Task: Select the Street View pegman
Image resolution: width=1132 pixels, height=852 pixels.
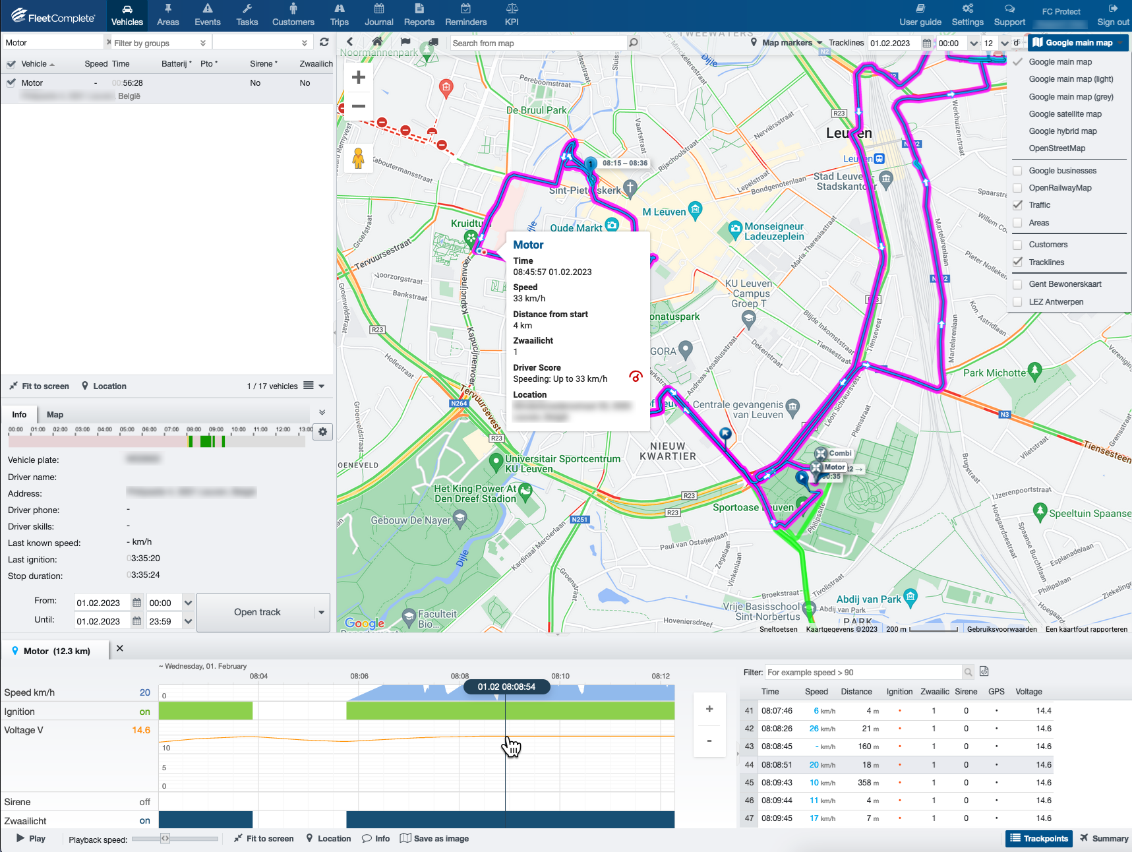Action: (358, 158)
